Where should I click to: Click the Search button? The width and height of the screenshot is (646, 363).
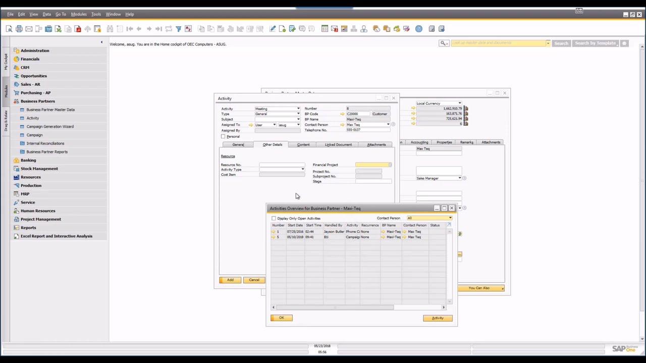tap(561, 43)
